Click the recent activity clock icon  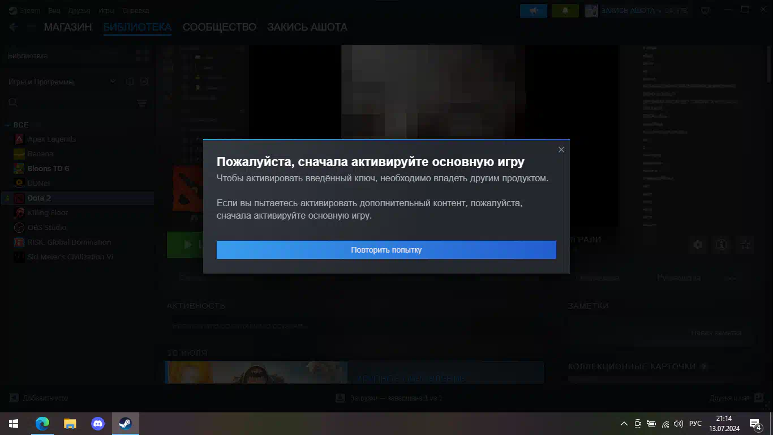point(130,82)
